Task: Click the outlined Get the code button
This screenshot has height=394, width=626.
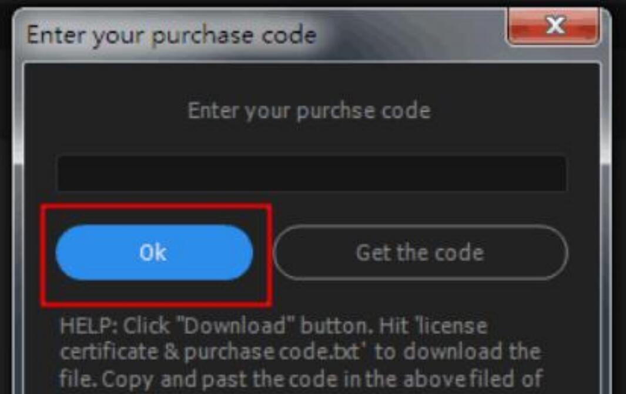Action: (x=420, y=252)
